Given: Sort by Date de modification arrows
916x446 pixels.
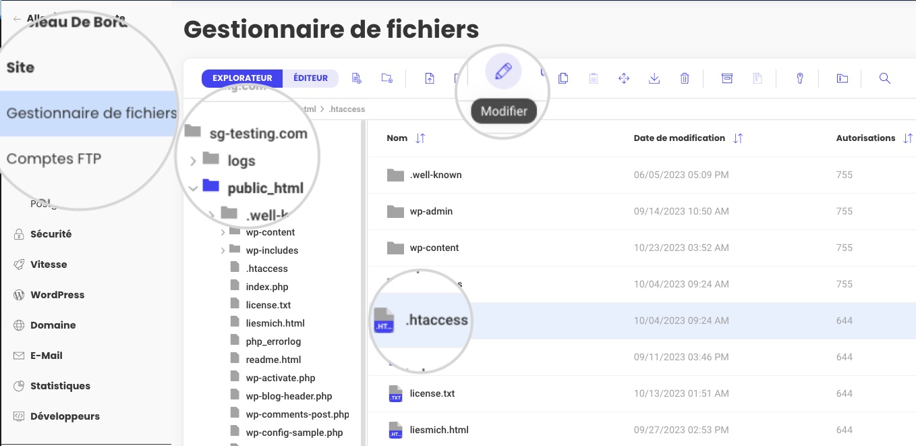Looking at the screenshot, I should (738, 138).
